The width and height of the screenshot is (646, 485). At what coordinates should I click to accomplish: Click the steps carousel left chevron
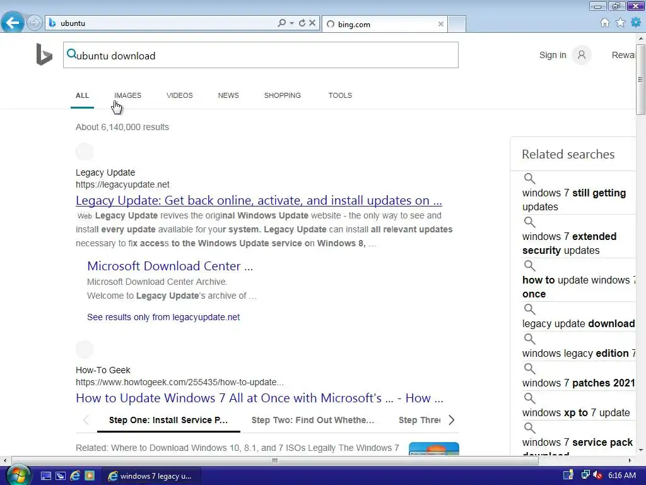tap(86, 420)
